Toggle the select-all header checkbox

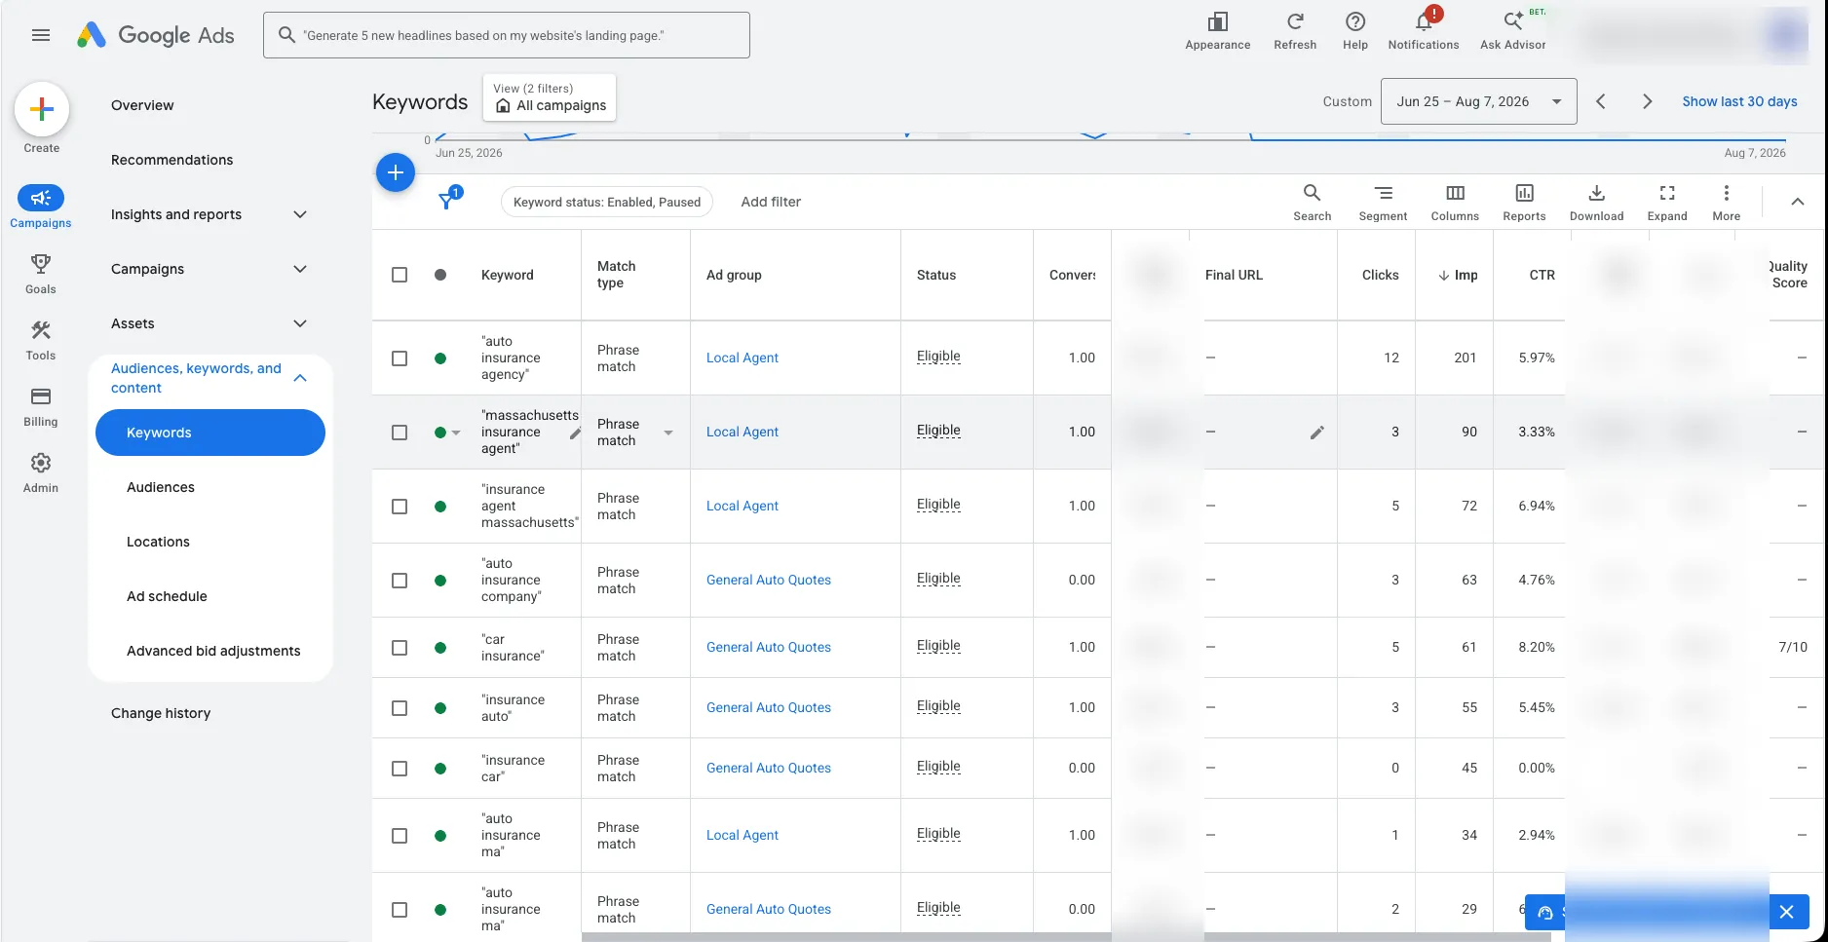400,275
